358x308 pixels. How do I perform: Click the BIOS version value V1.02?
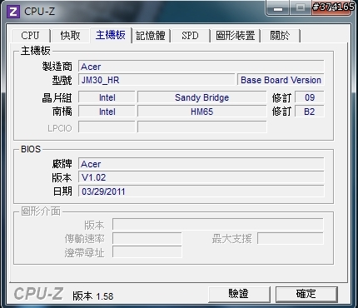(x=201, y=177)
